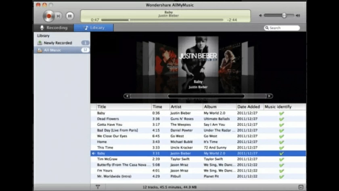
Task: Click cover flow right arrow
Action: [x=270, y=96]
